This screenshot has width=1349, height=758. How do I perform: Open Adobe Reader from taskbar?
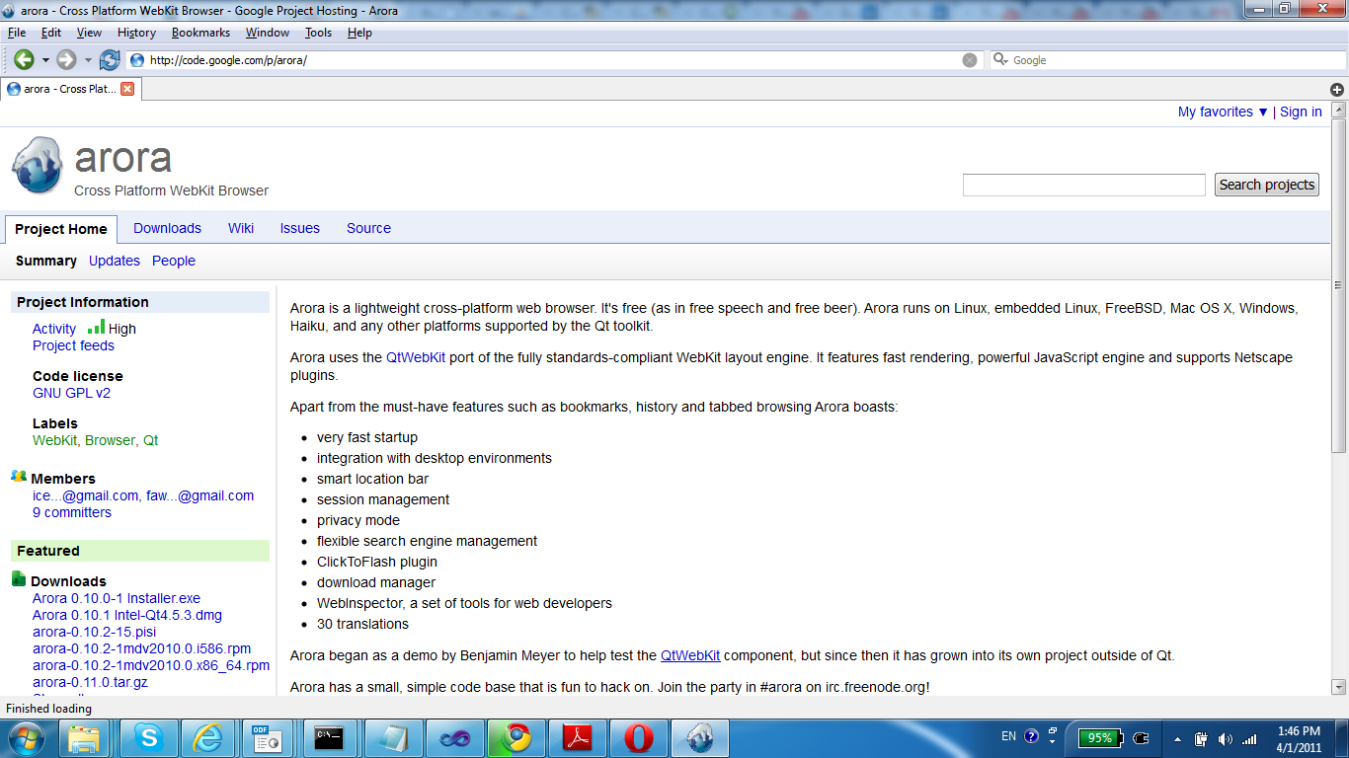tap(577, 737)
